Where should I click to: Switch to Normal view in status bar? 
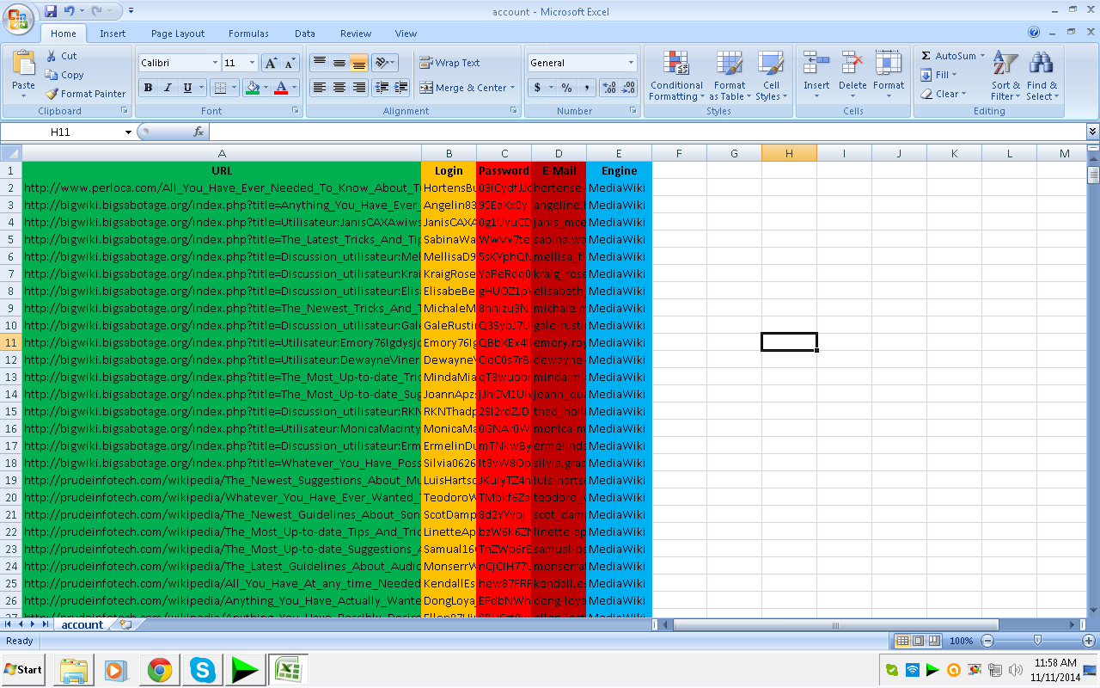pos(902,641)
